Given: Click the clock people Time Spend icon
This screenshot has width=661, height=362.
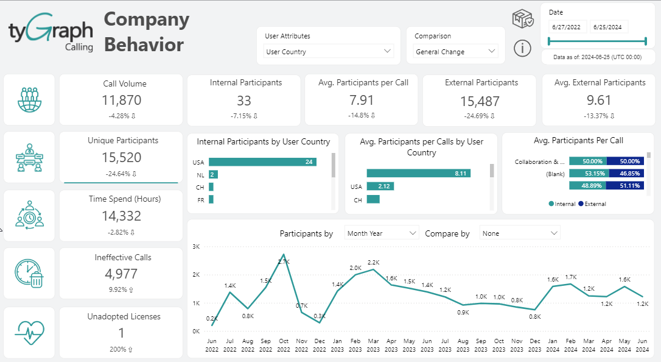Looking at the screenshot, I should point(29,216).
